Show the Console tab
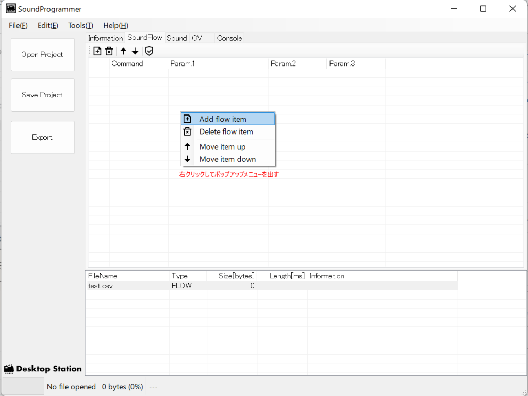Screen dimensions: 528x396 tap(229, 38)
